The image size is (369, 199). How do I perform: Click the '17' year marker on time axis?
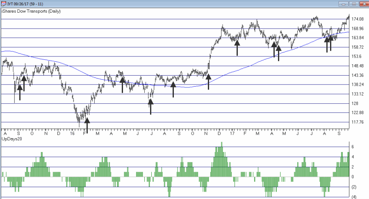[x=232, y=134]
